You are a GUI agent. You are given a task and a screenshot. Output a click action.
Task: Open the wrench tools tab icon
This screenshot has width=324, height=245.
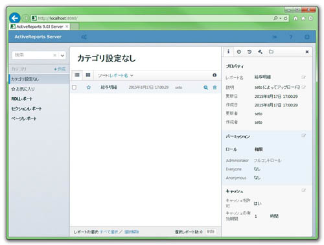[260, 52]
